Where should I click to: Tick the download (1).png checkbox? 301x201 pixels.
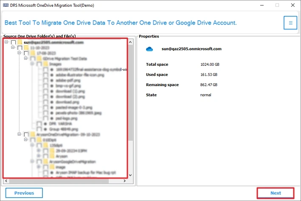[45, 91]
